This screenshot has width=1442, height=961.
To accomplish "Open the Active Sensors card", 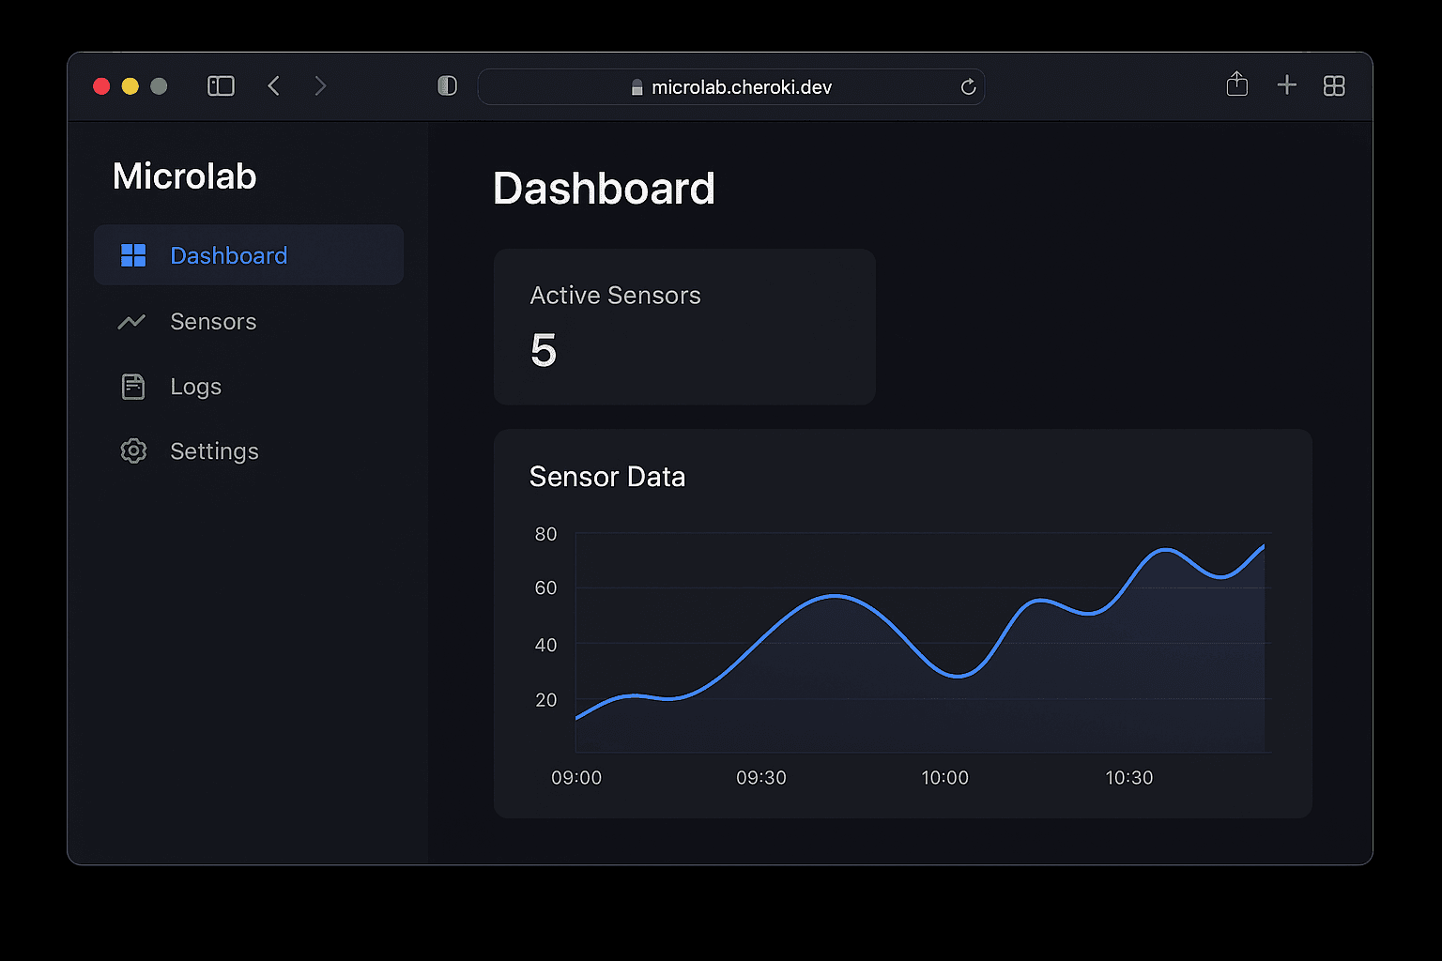I will tap(684, 327).
